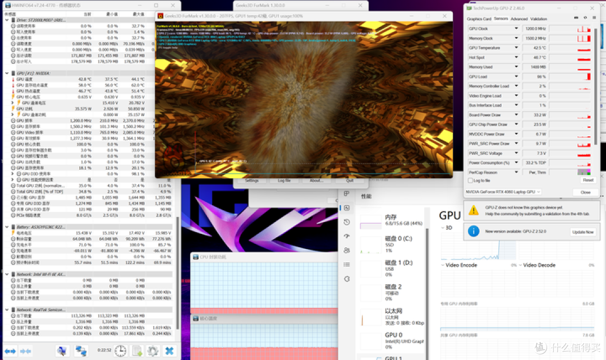Open Task Manager Startup apps icon
The width and height of the screenshot is (606, 360).
347,236
